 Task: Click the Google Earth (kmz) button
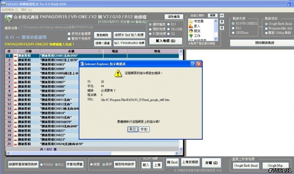point(246,165)
